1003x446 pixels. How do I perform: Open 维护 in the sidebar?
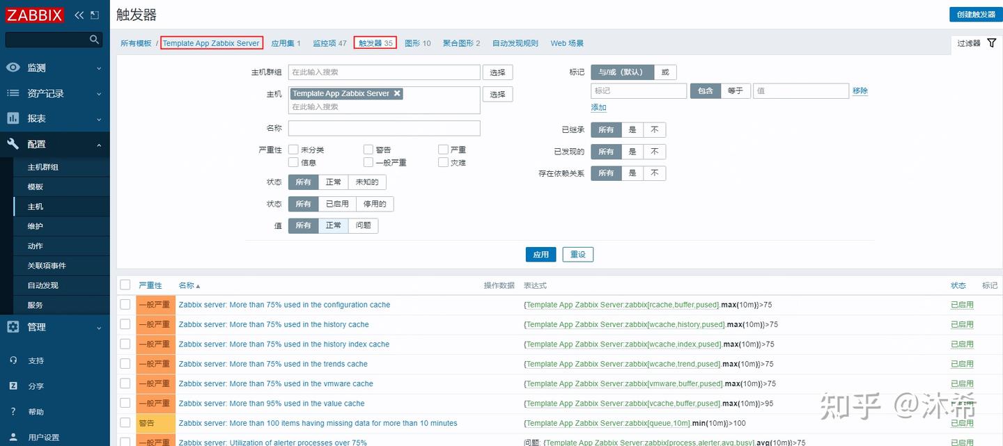(61, 226)
